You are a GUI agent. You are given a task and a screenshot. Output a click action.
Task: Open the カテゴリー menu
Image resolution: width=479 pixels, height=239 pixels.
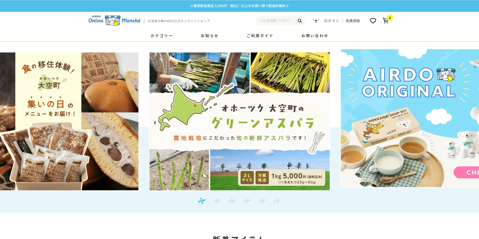(162, 36)
